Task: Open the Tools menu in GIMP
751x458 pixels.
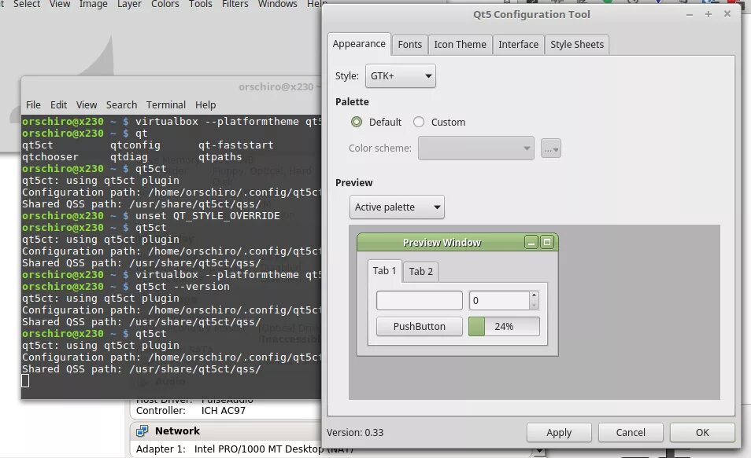Action: coord(200,4)
